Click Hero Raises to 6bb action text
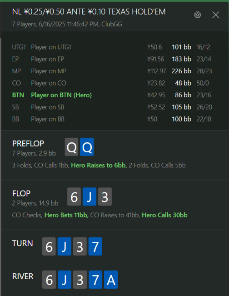The width and height of the screenshot is (229, 296). (x=99, y=166)
